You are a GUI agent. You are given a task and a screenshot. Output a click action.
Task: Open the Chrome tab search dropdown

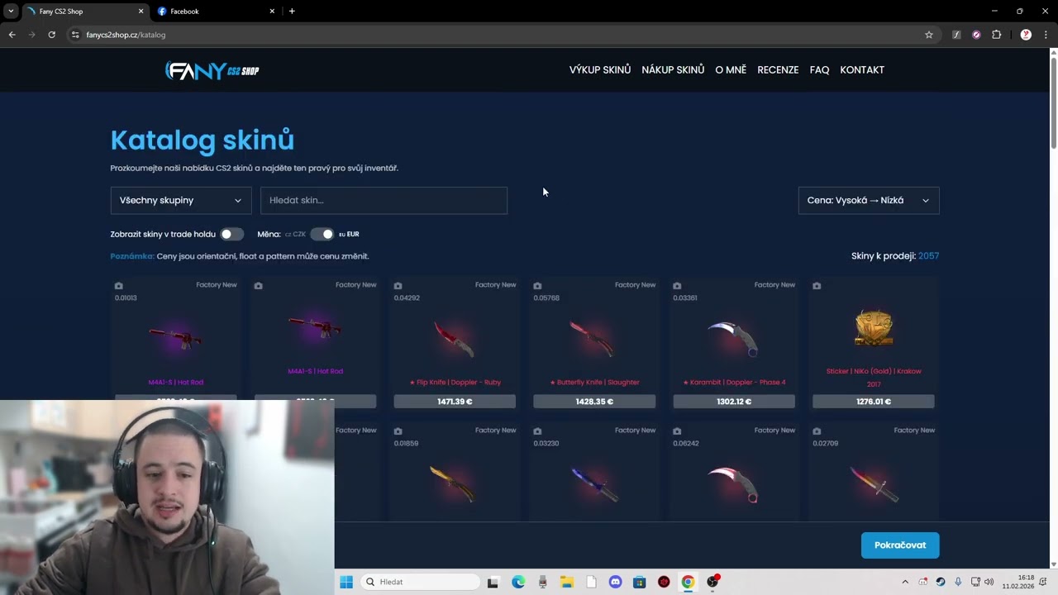(x=11, y=12)
